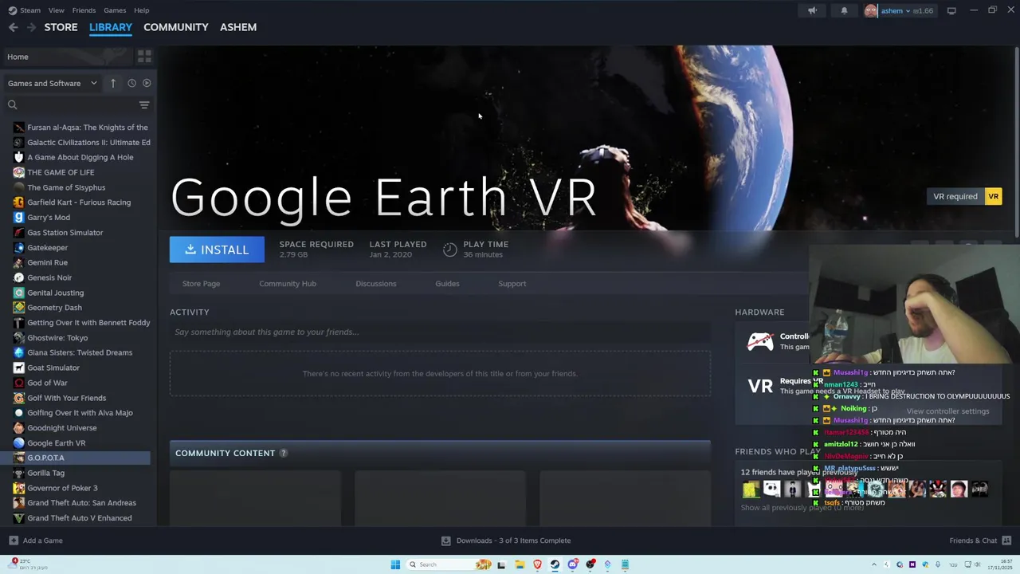The image size is (1020, 574).
Task: Click the say something activity field
Action: coord(440,332)
